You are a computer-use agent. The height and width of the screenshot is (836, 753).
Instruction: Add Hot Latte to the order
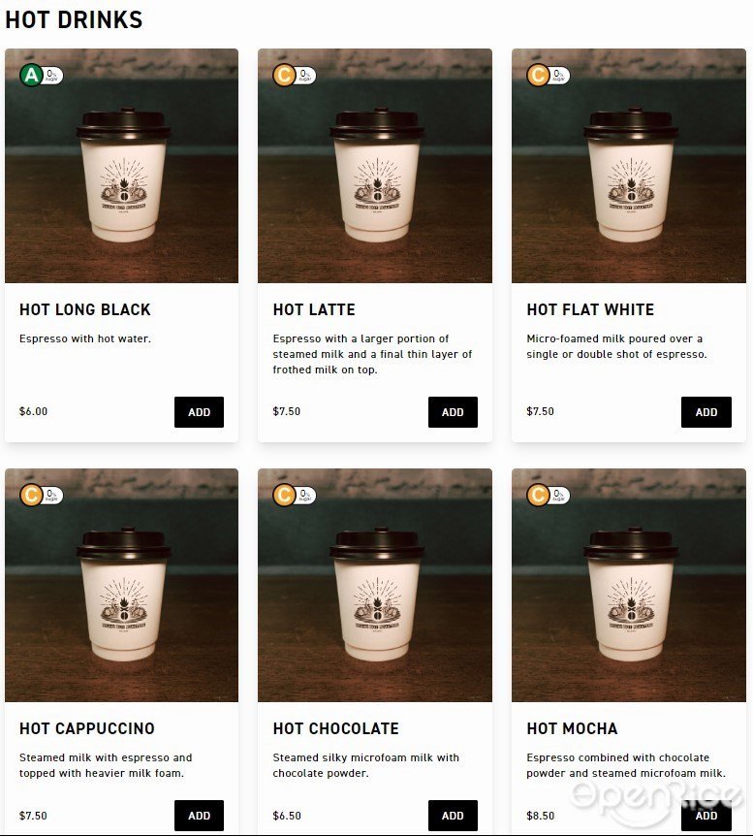point(453,412)
